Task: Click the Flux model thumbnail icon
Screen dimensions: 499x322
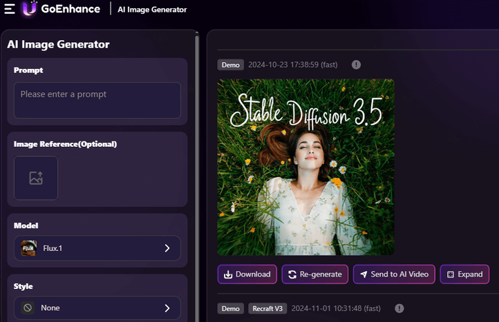Action: point(28,248)
